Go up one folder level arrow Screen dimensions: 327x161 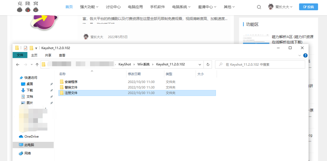(37, 65)
